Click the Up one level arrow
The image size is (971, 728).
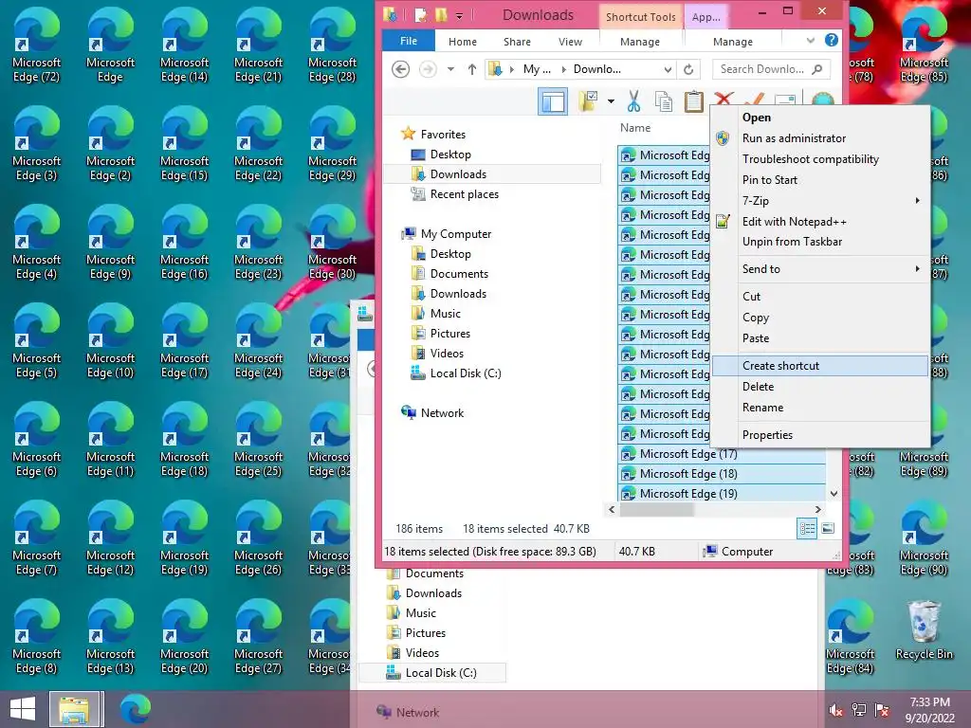(x=472, y=69)
